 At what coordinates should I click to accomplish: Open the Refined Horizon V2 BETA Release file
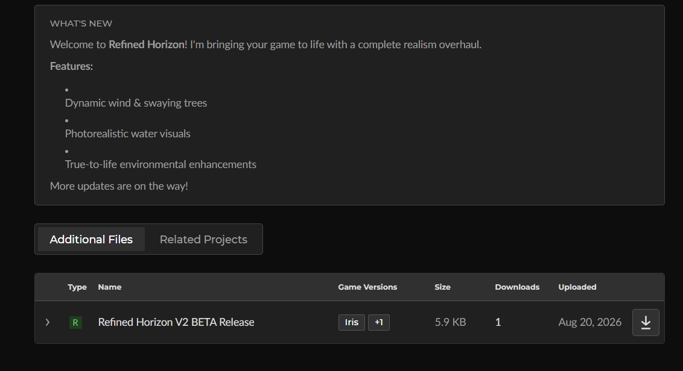coord(176,322)
